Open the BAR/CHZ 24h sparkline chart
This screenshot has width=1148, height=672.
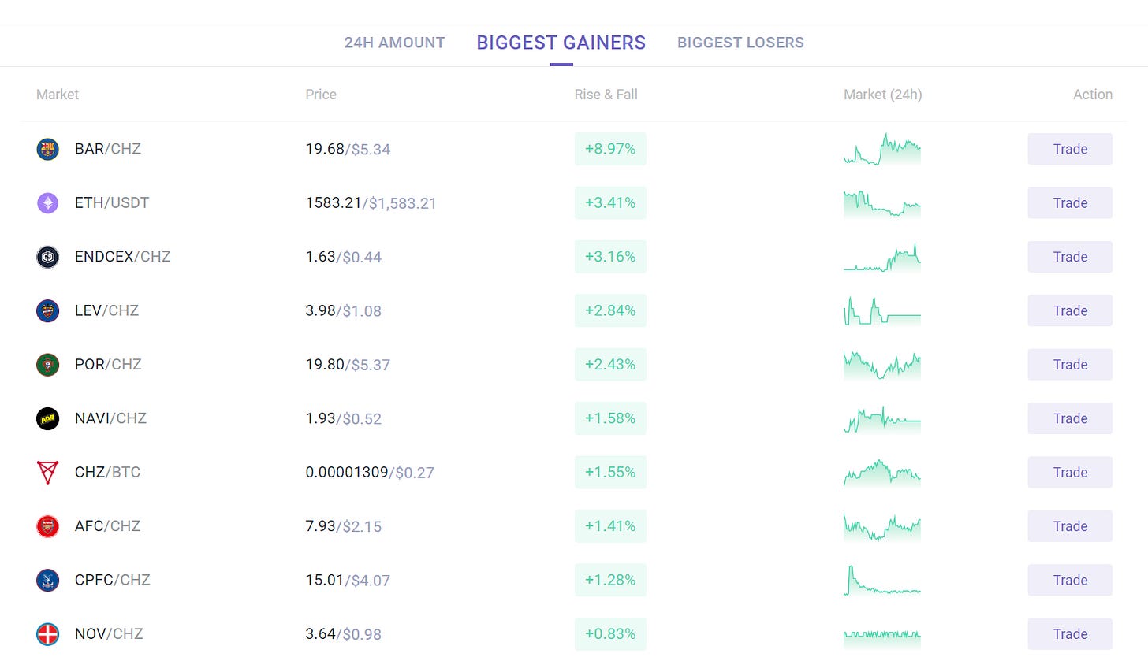tap(882, 149)
